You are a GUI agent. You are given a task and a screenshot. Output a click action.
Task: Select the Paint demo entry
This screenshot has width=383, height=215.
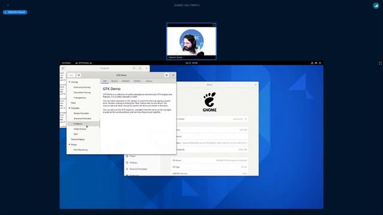[73, 103]
